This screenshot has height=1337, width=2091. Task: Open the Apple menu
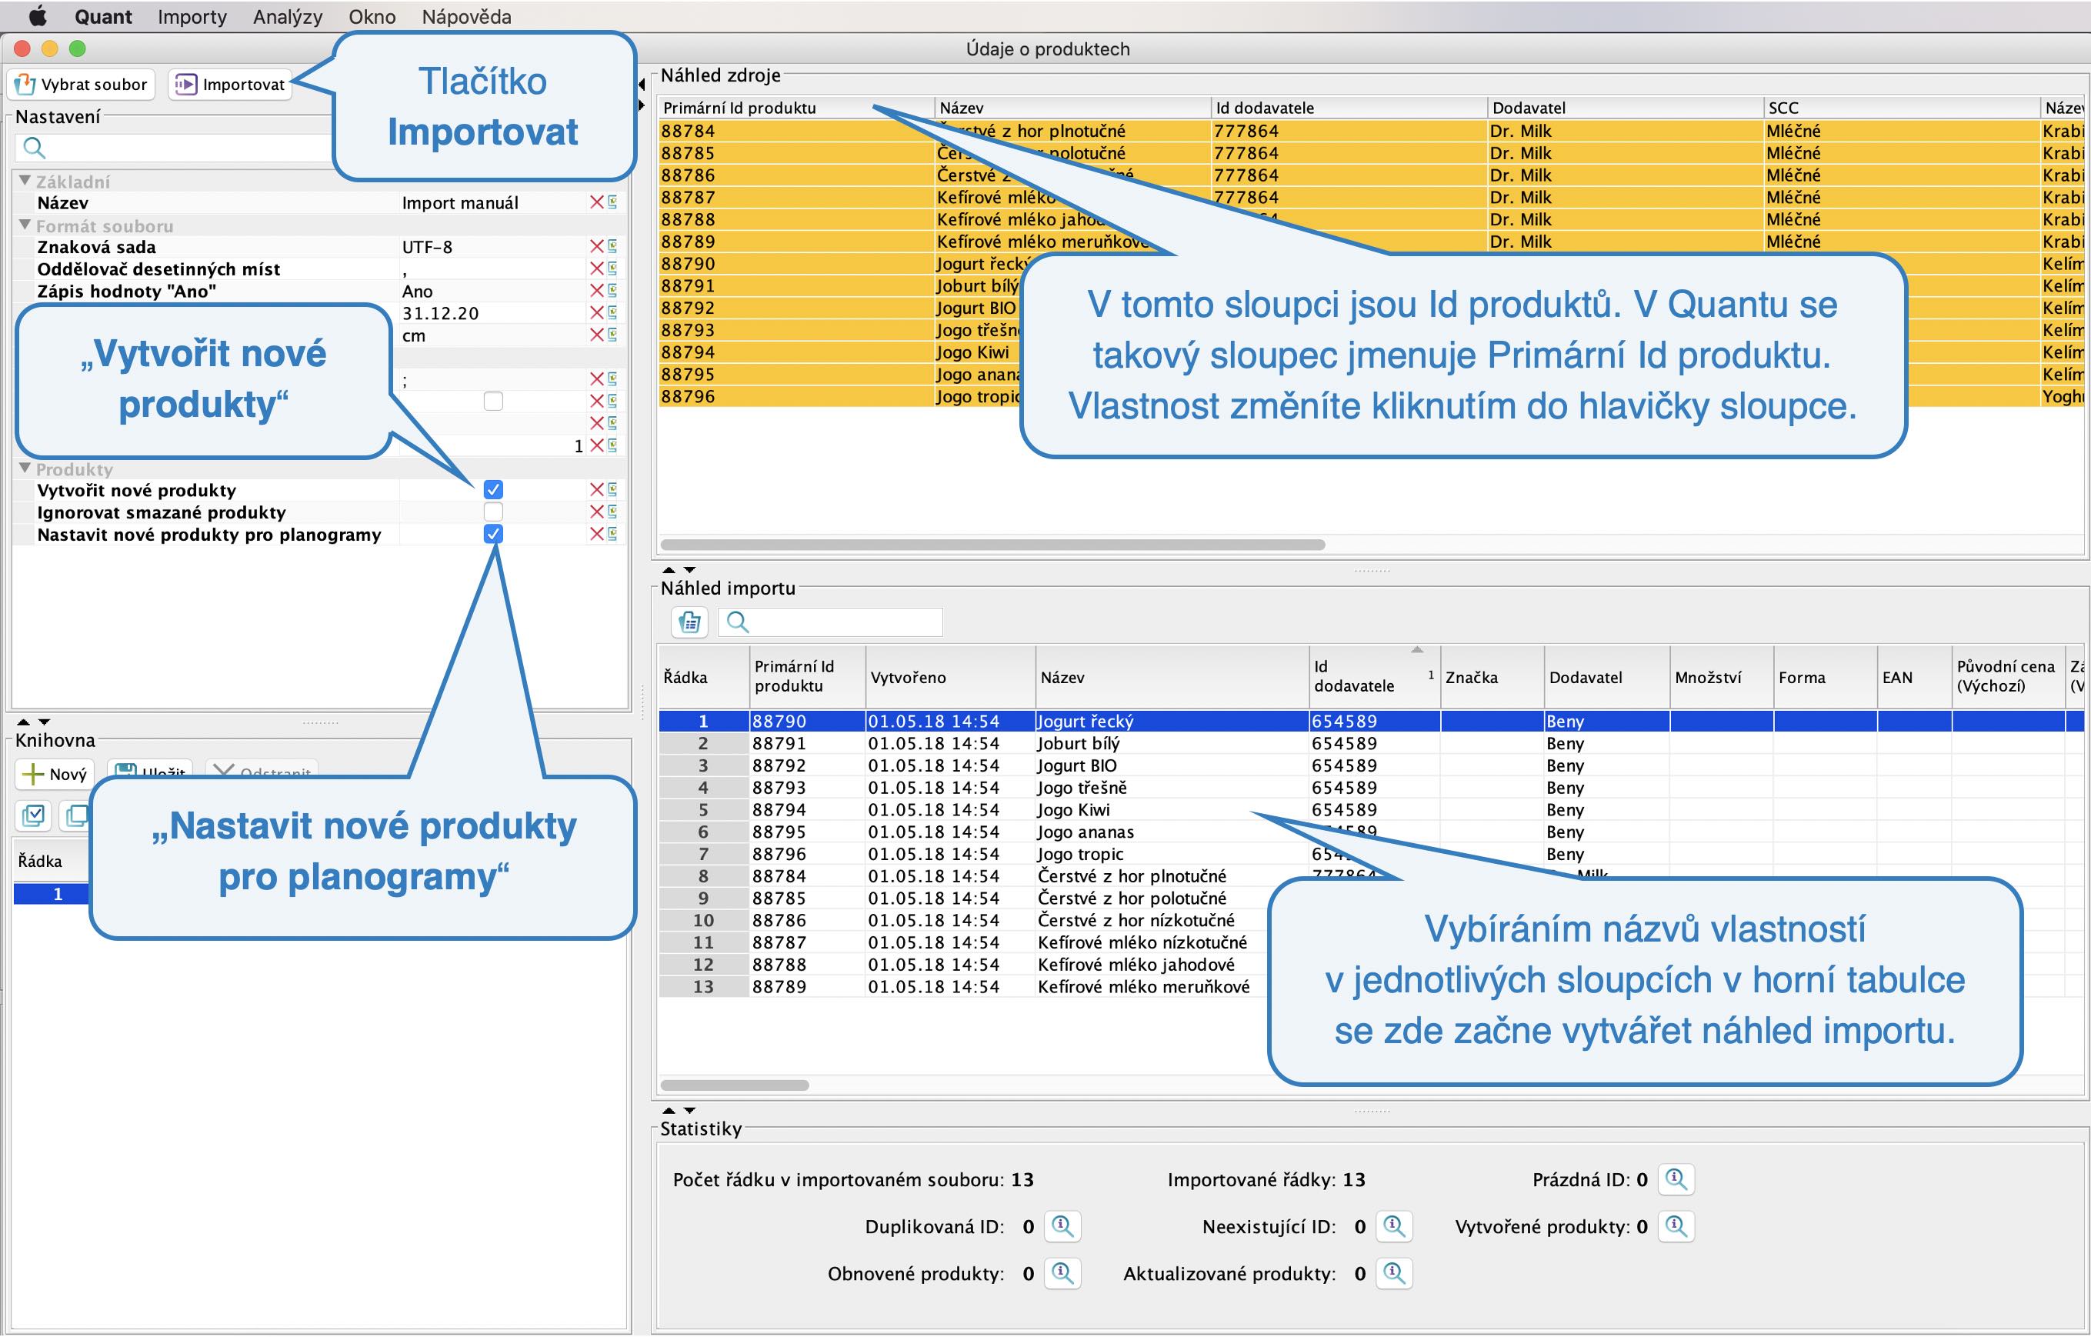click(x=38, y=16)
